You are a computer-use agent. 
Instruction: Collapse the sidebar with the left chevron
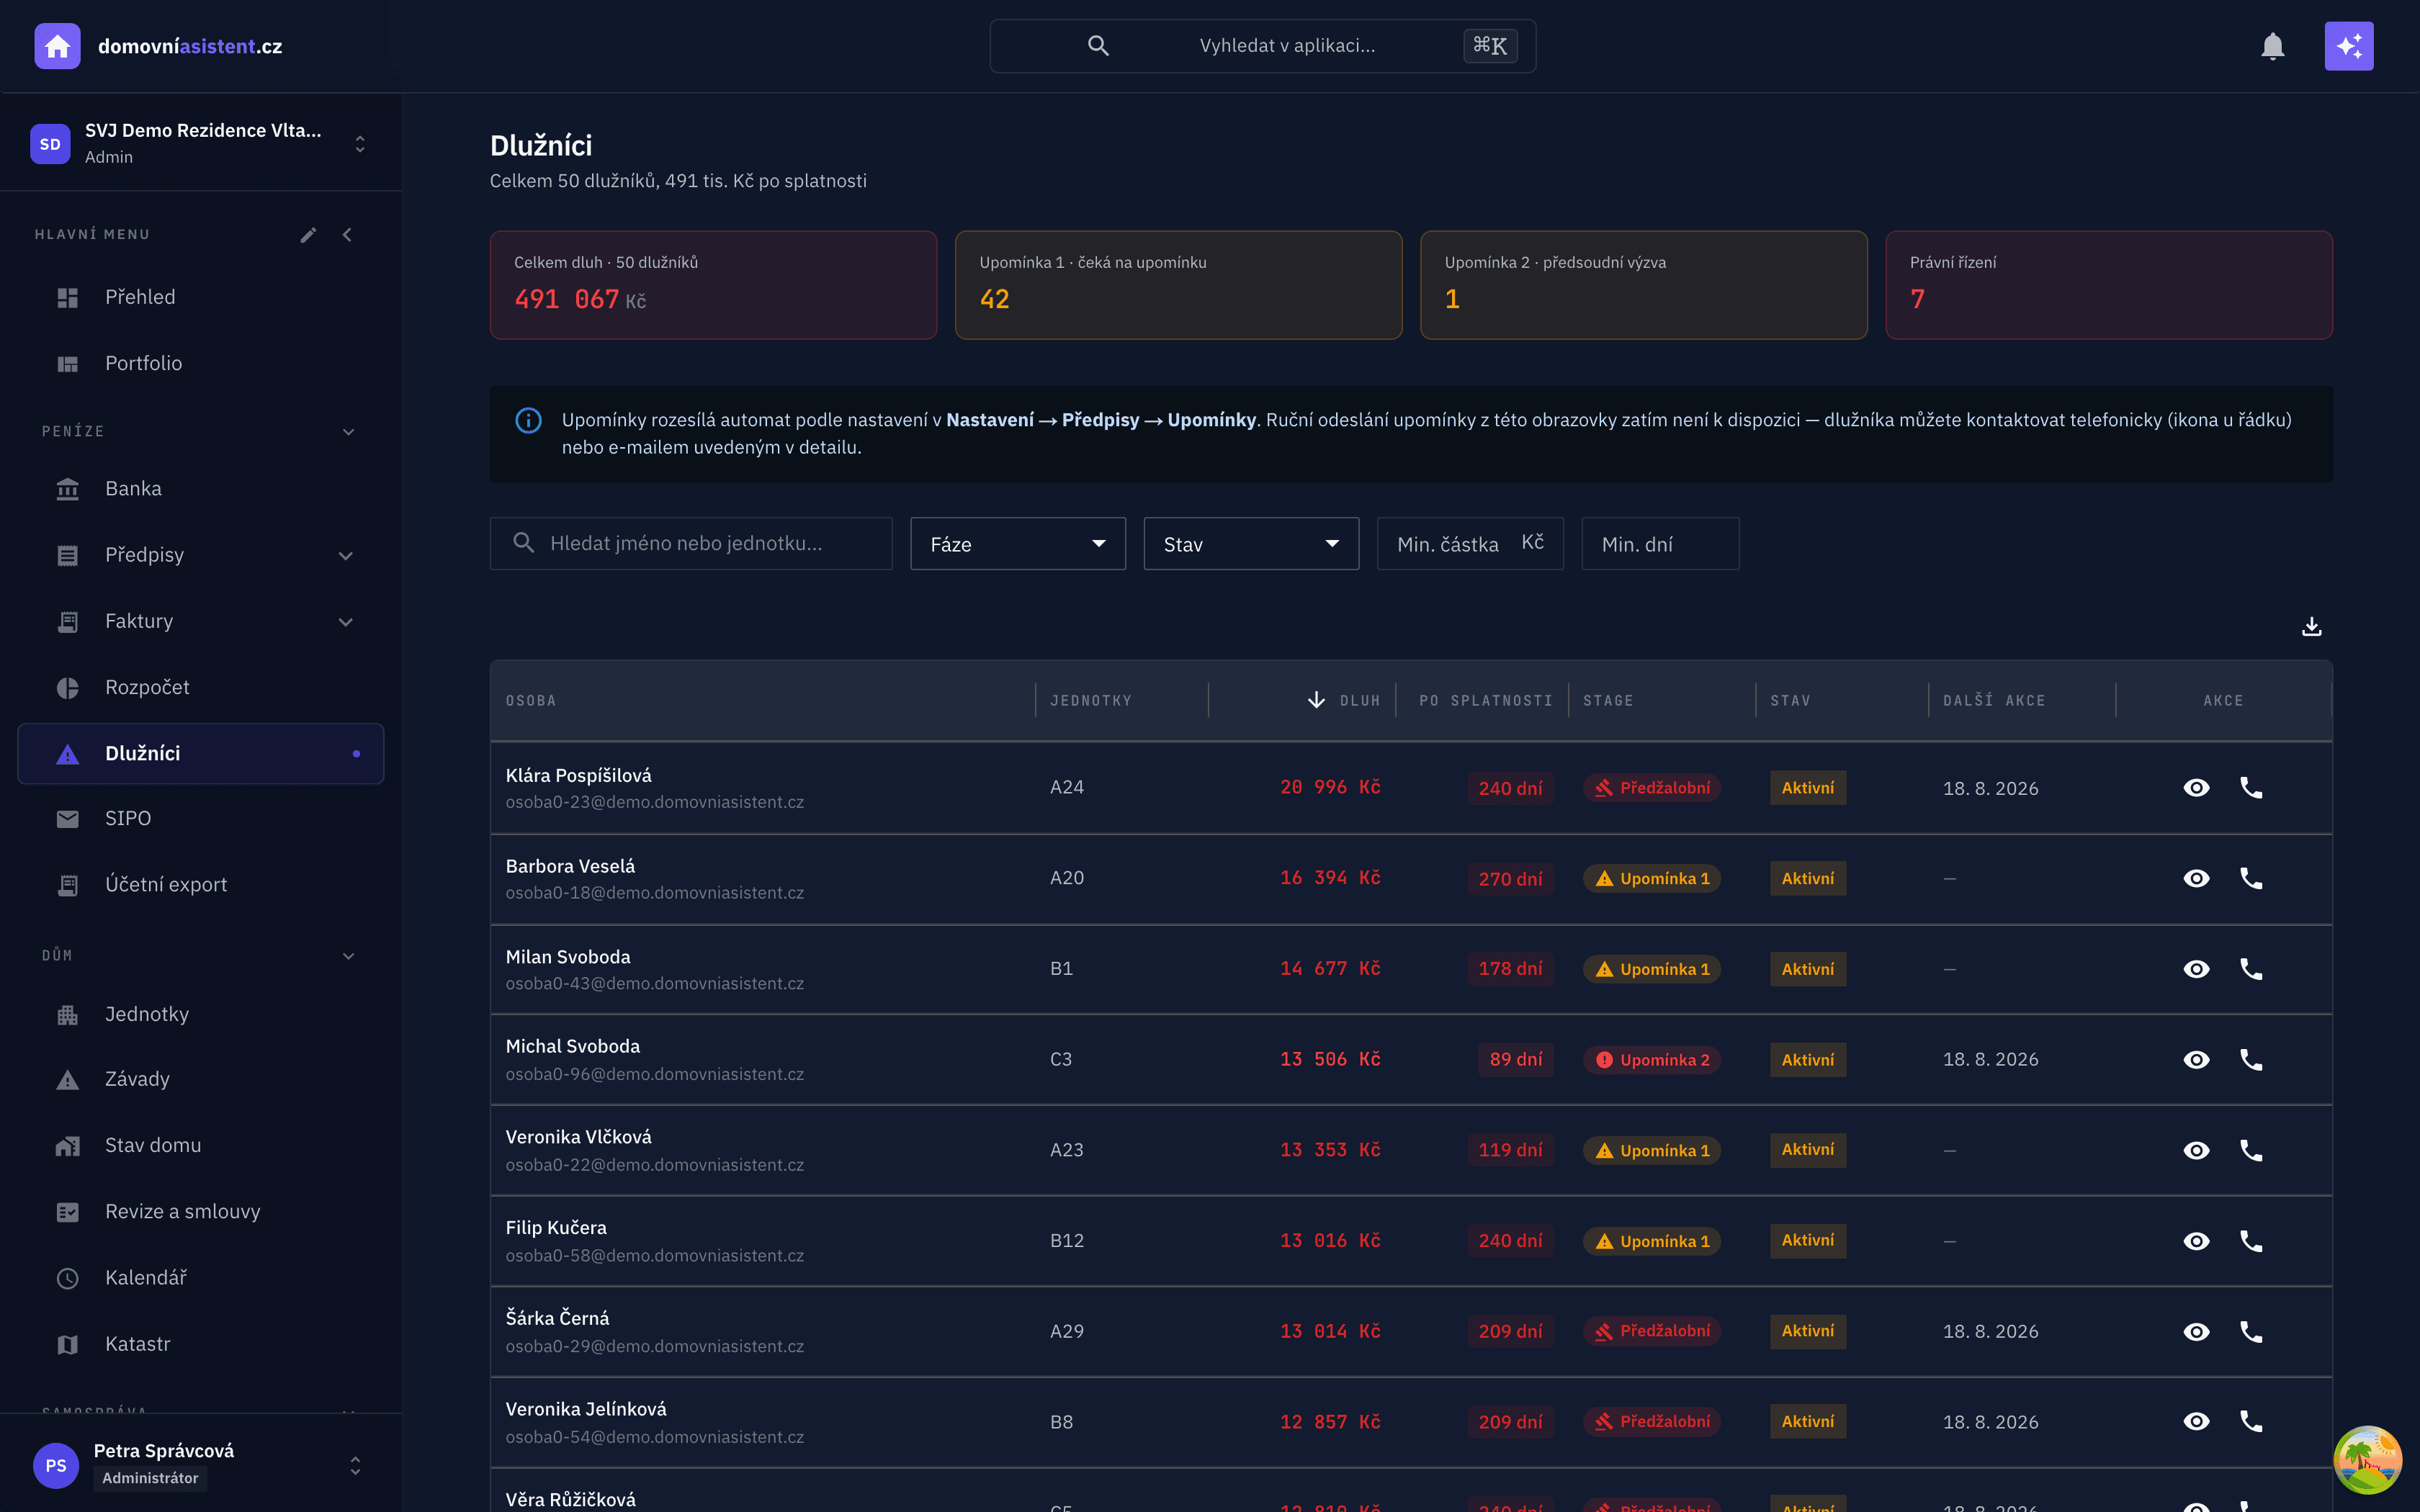(347, 235)
